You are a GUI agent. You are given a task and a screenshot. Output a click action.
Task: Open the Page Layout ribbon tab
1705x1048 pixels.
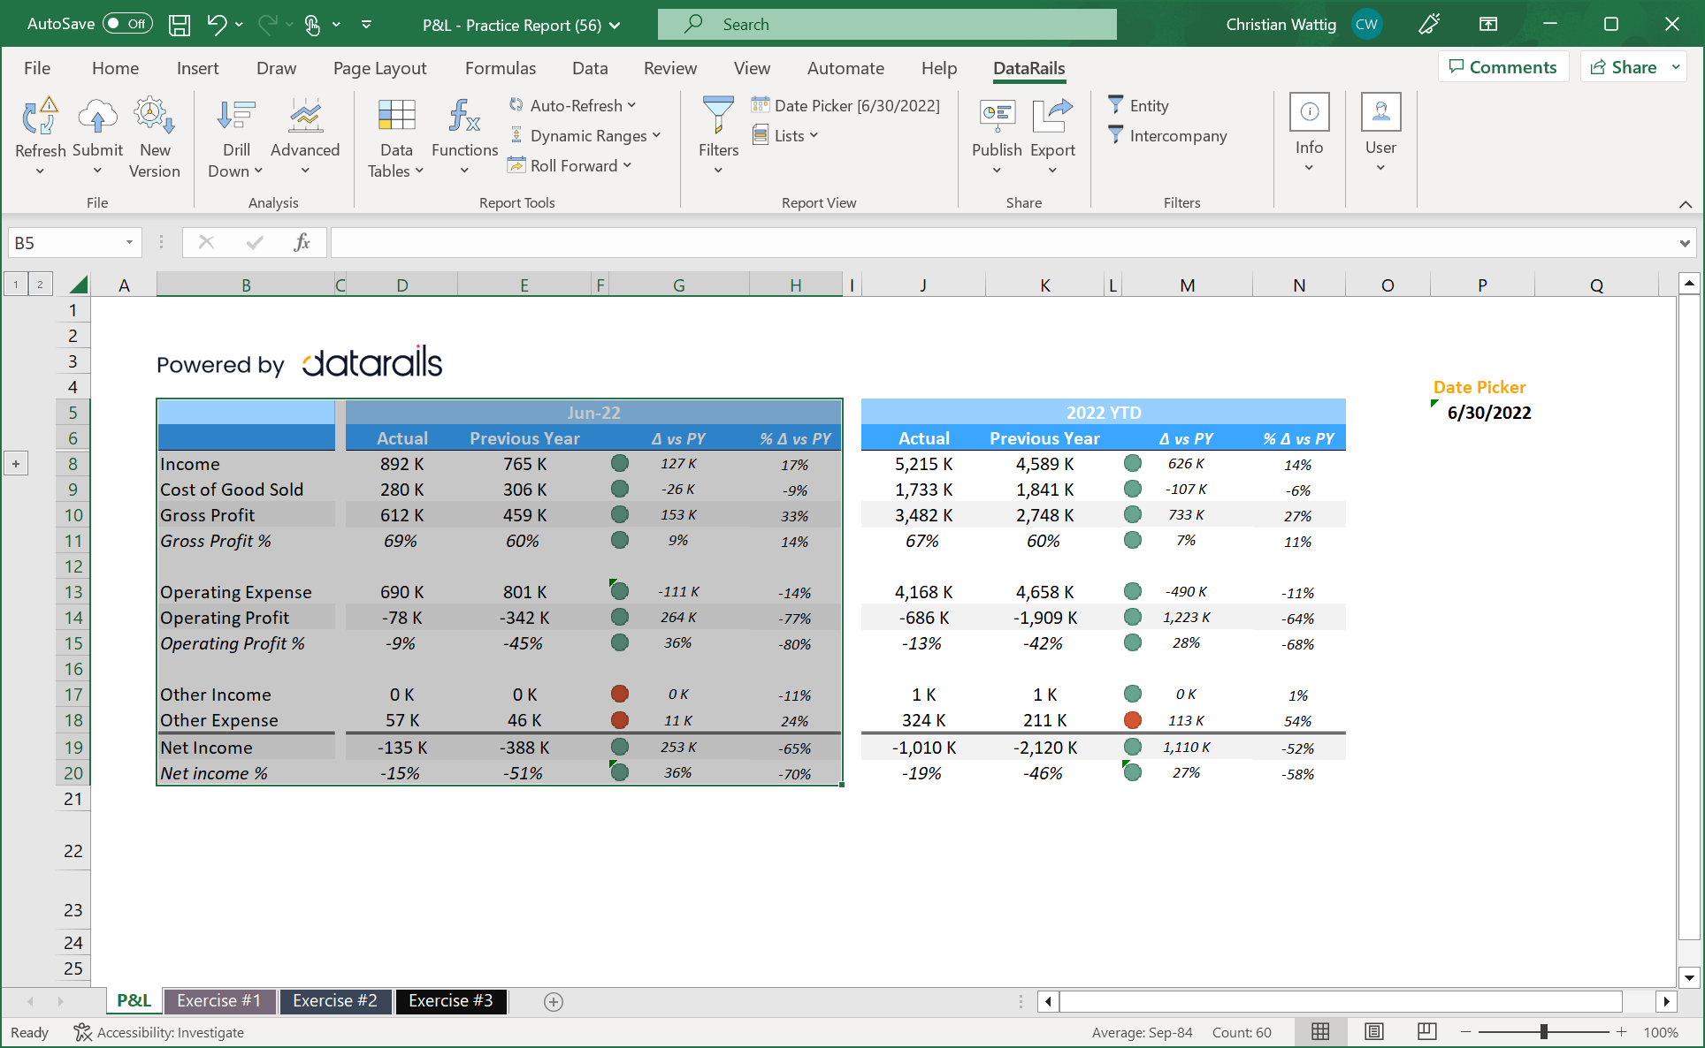(x=379, y=68)
